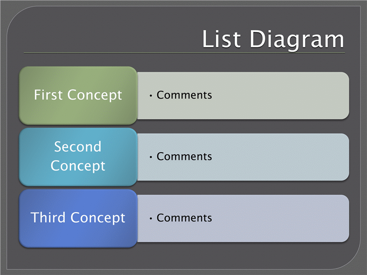The width and height of the screenshot is (367, 275).
Task: Pick the blue Third Concept box
Action: [78, 218]
